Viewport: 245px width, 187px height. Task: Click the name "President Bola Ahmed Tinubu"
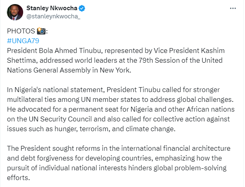[x=48, y=50]
